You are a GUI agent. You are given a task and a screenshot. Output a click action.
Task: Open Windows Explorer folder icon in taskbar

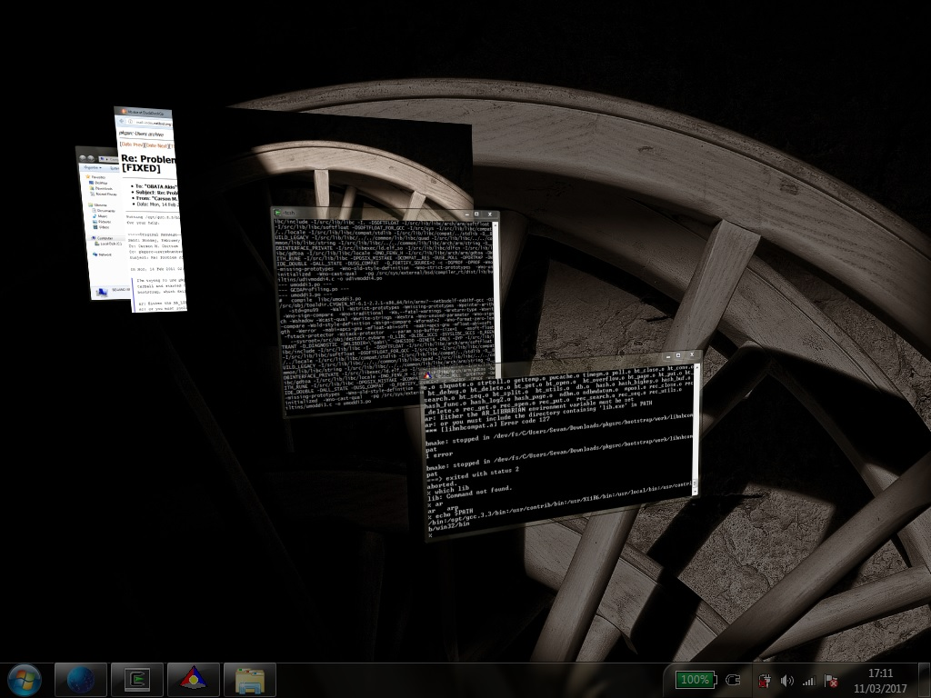[250, 680]
